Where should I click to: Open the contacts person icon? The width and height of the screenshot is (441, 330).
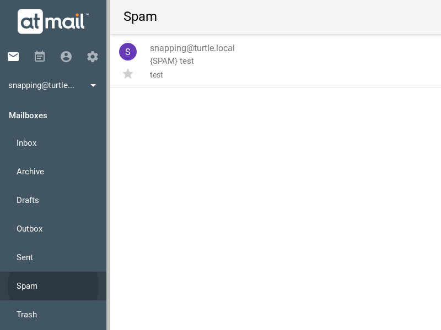point(66,57)
